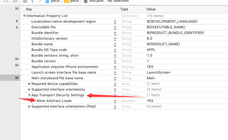Open key stepper for Launch screen interface file
The height and width of the screenshot is (140, 228).
tap(115, 73)
